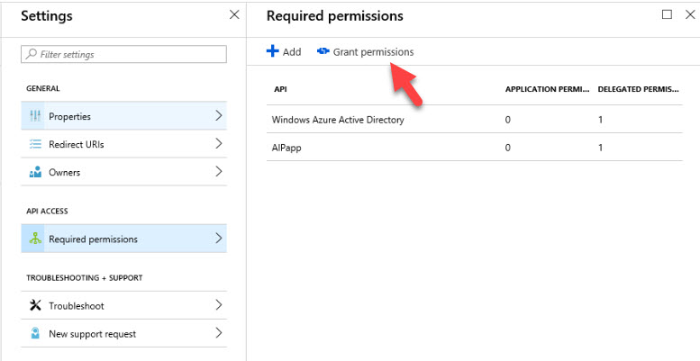This screenshot has width=700, height=361.
Task: Expand the Redirect URIs chevron arrow
Action: (x=218, y=143)
